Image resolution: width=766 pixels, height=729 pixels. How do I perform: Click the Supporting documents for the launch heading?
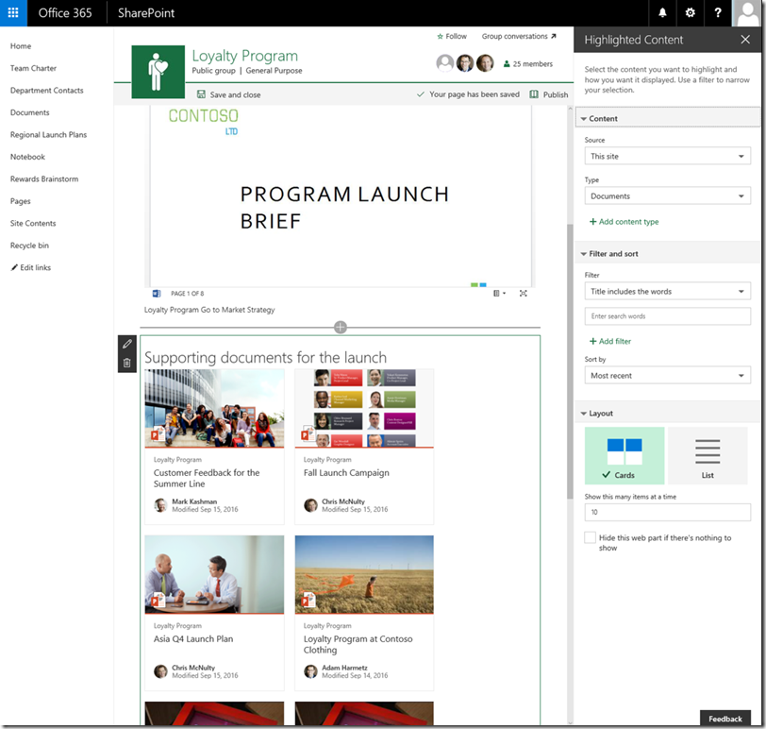265,357
